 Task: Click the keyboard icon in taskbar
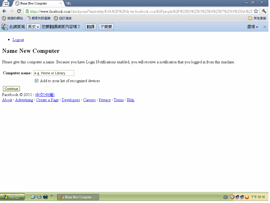[225, 197]
